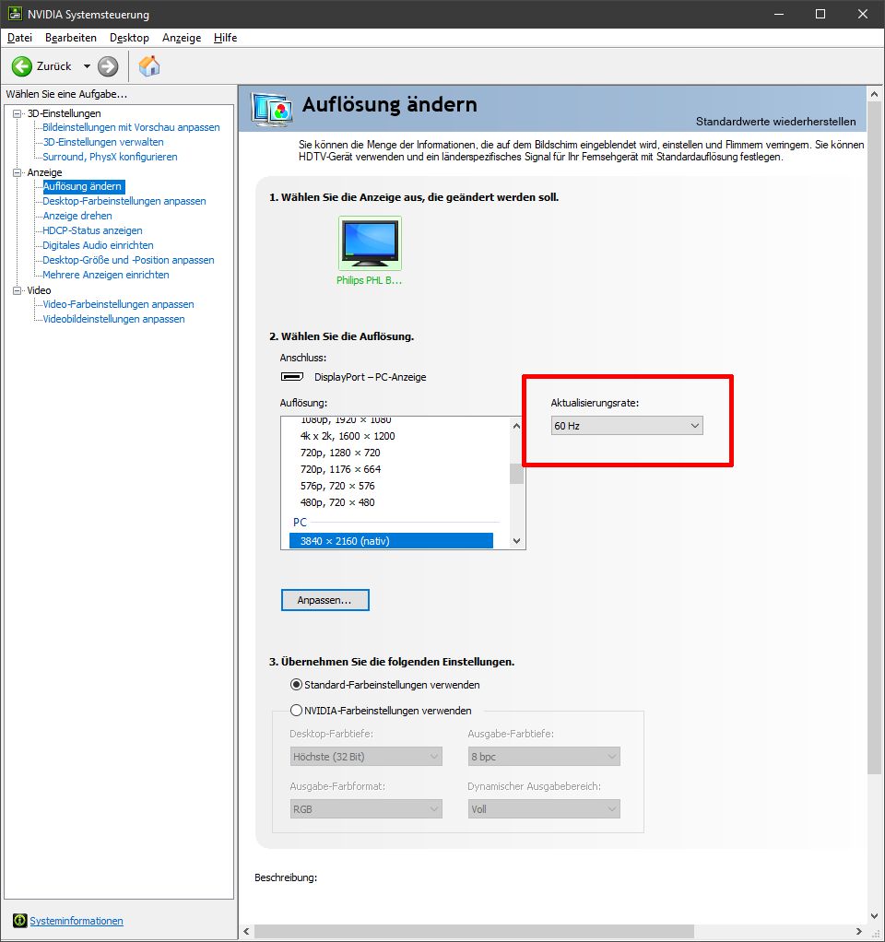The width and height of the screenshot is (885, 942).
Task: Click the NVIDIA title bar app icon
Action: [x=15, y=14]
